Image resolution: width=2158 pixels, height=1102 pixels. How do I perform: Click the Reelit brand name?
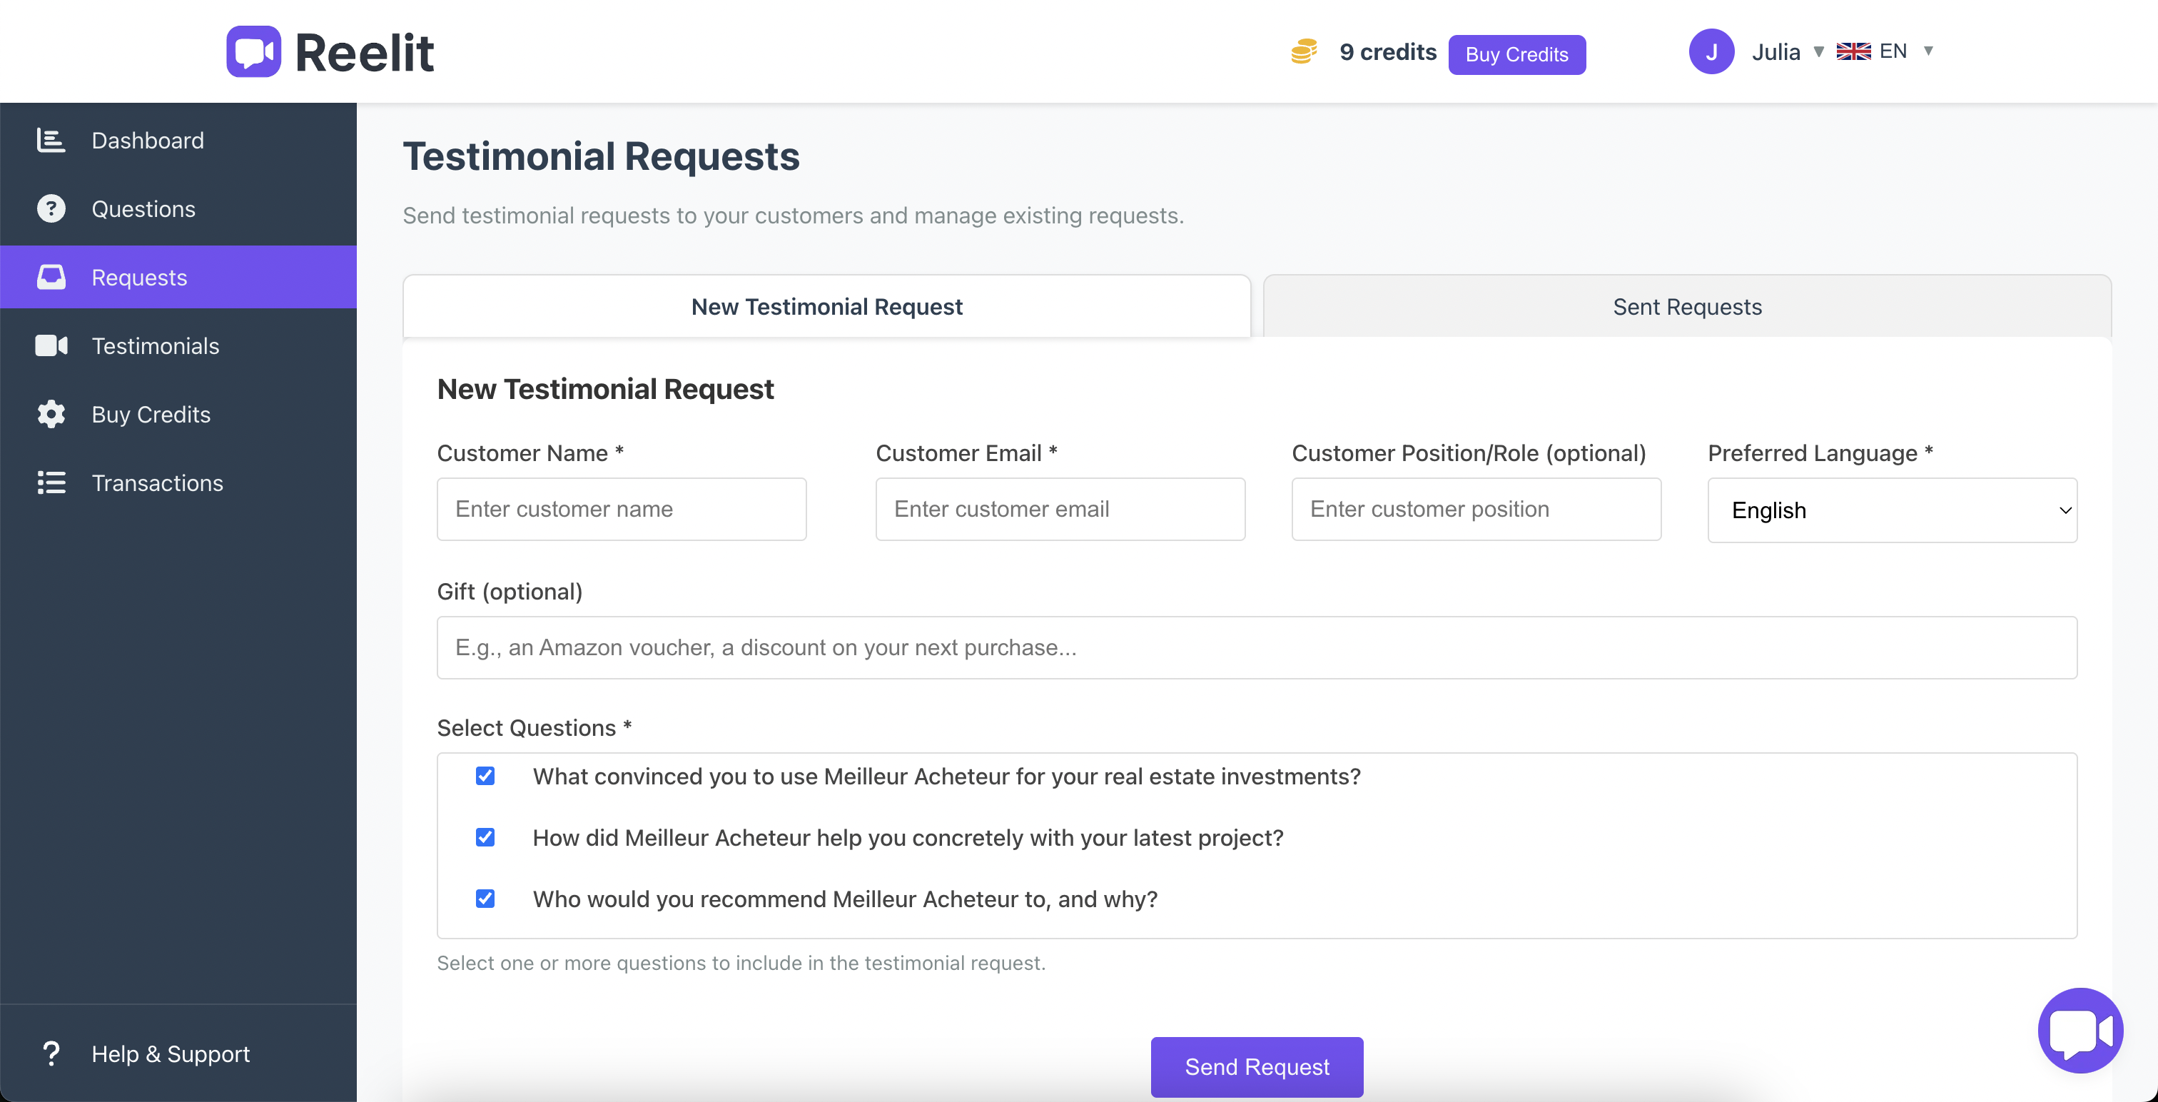click(x=365, y=53)
